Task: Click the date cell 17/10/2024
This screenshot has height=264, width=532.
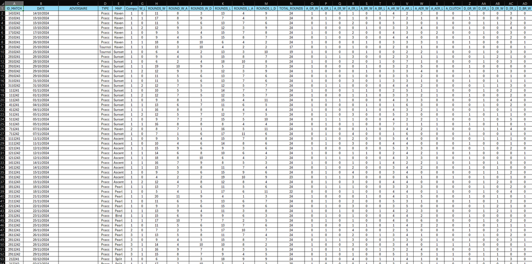Action: (41, 32)
